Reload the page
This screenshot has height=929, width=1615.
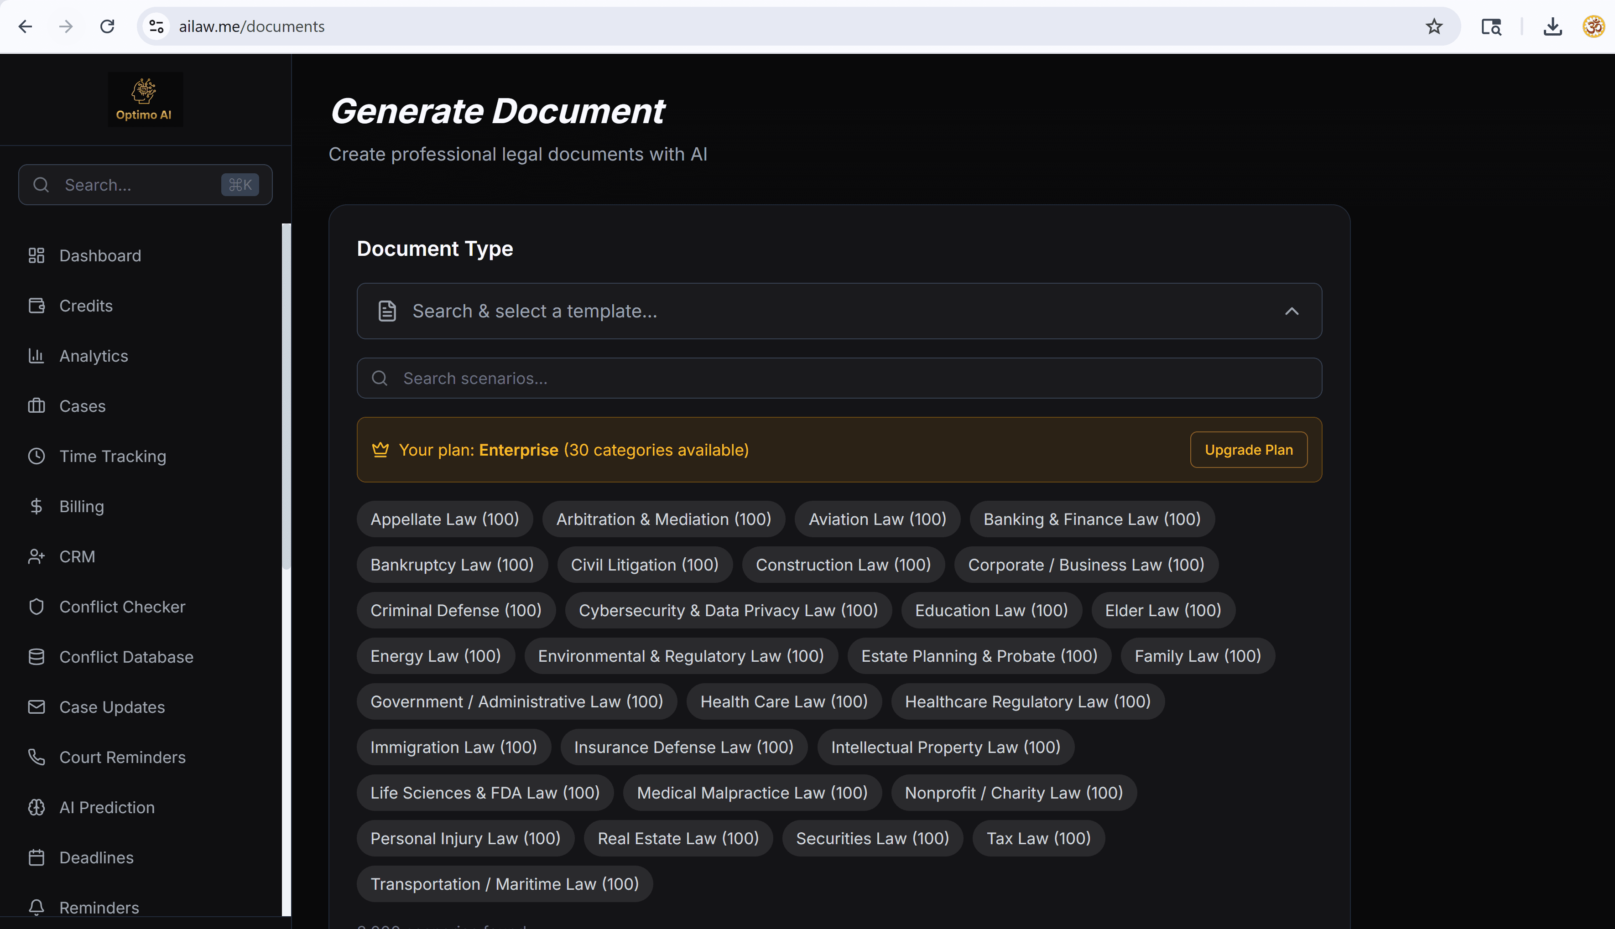[x=107, y=26]
